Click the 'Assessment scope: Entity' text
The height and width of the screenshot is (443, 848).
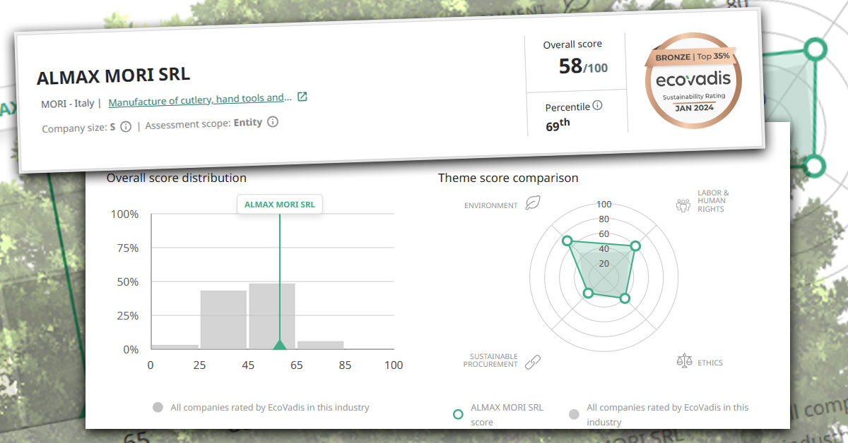click(x=204, y=123)
